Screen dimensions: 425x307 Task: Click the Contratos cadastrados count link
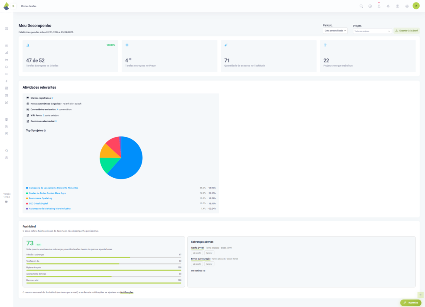point(56,121)
